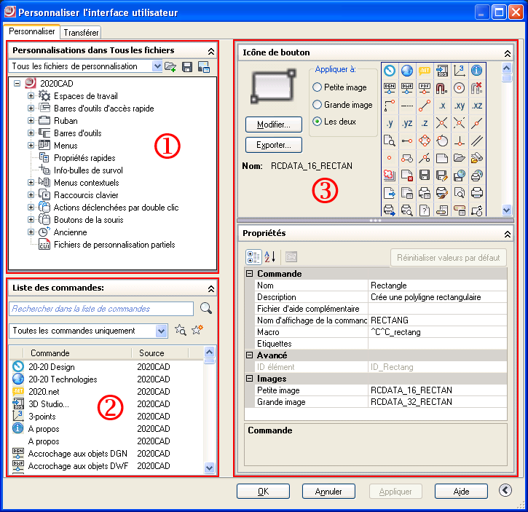Screen dimensions: 528x512
Task: Select the Les deux radio button
Action: [x=317, y=122]
